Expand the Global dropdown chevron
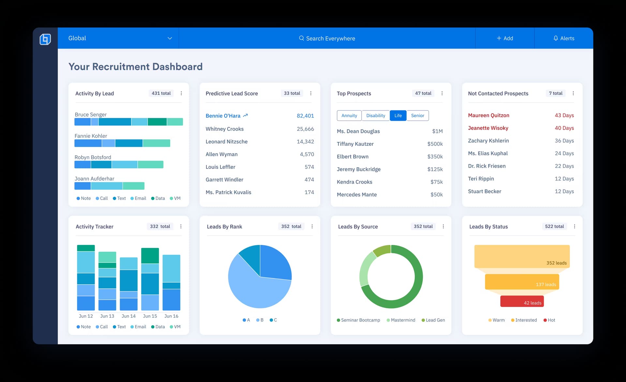Image resolution: width=626 pixels, height=382 pixels. (x=170, y=38)
